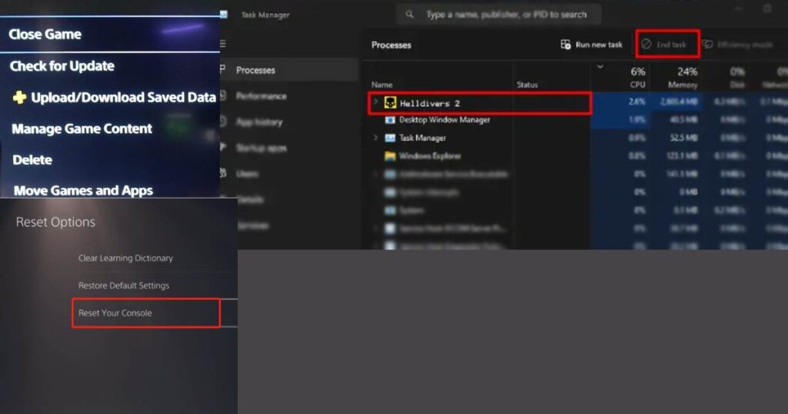This screenshot has height=414, width=788.
Task: Open the Startup apps page in sidebar
Action: click(261, 149)
